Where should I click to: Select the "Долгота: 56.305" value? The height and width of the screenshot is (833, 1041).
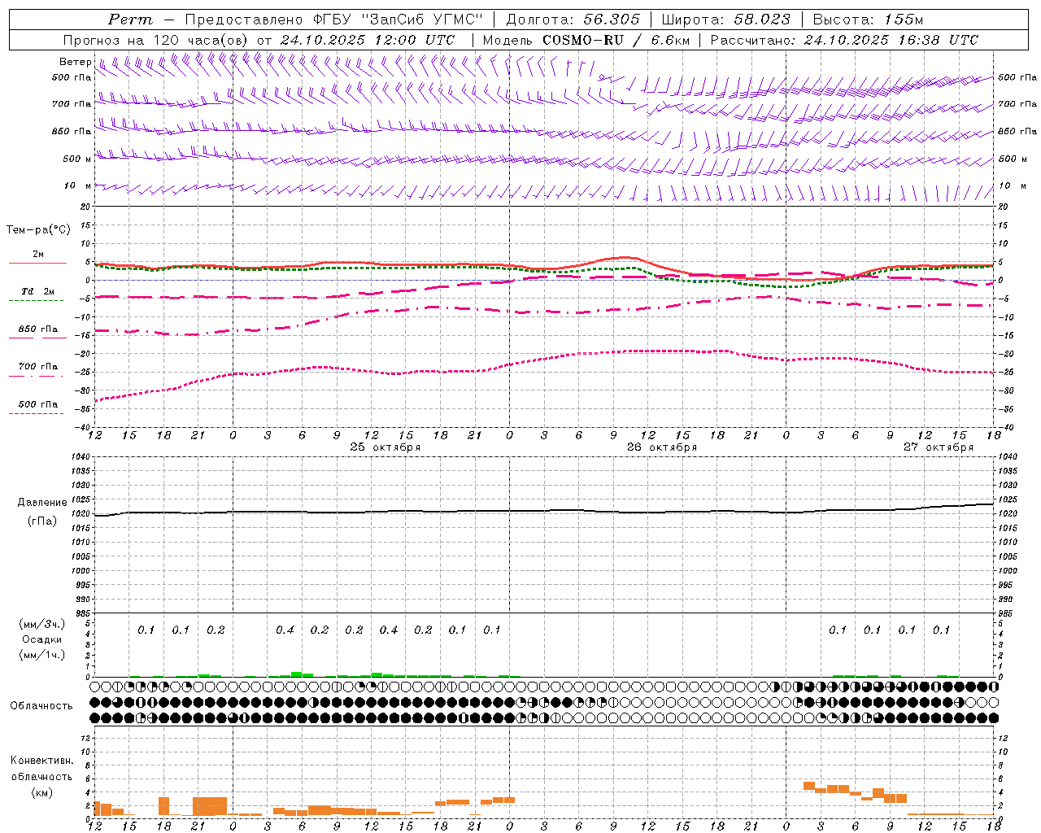(573, 19)
